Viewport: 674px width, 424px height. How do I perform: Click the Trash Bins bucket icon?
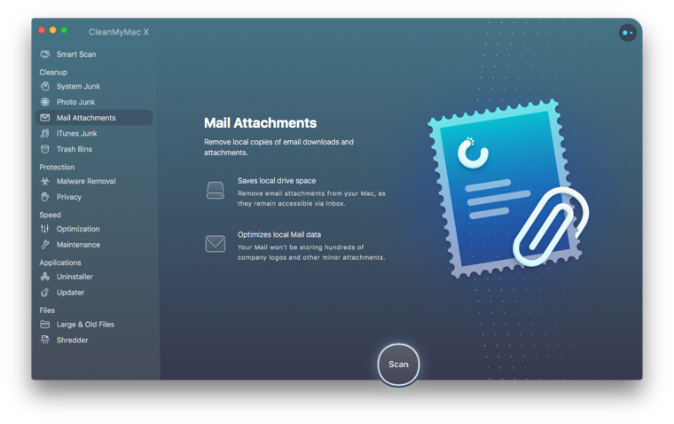click(44, 149)
